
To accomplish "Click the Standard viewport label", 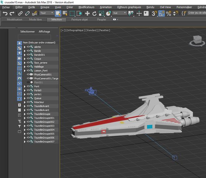I will pyautogui.click(x=92, y=30).
